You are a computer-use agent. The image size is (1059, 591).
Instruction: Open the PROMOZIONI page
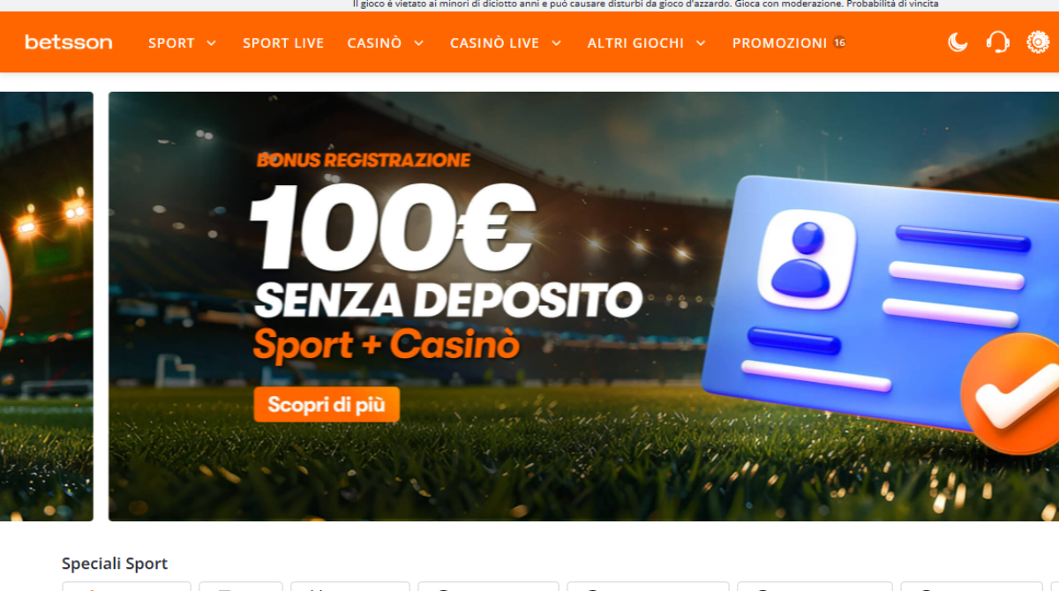[x=780, y=42]
